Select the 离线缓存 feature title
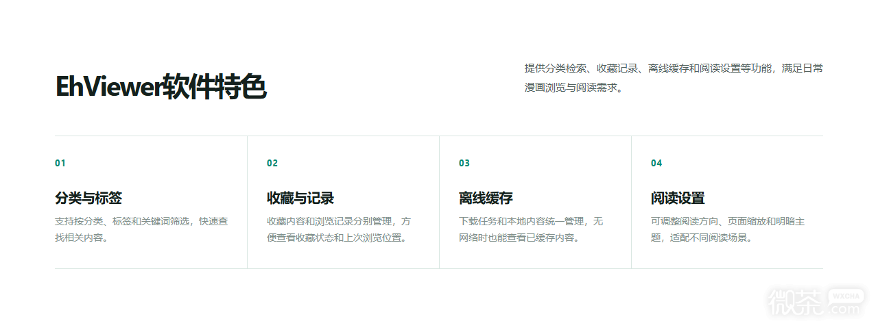Image resolution: width=878 pixels, height=332 pixels. [x=486, y=199]
